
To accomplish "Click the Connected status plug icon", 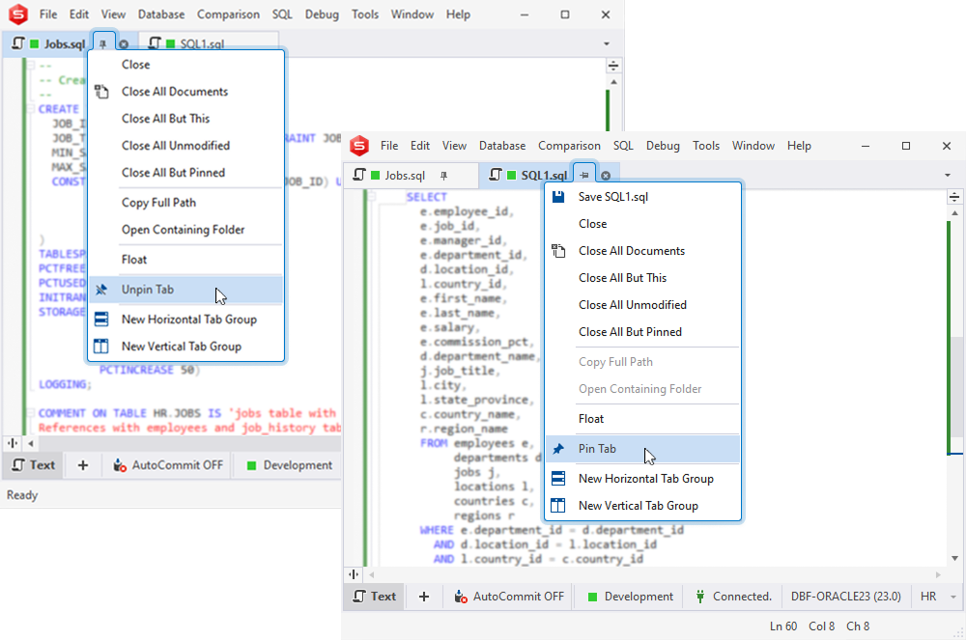I will [699, 597].
